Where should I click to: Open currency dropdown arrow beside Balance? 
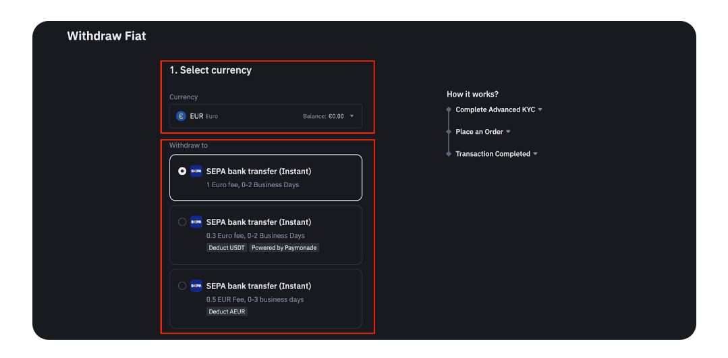(x=352, y=116)
